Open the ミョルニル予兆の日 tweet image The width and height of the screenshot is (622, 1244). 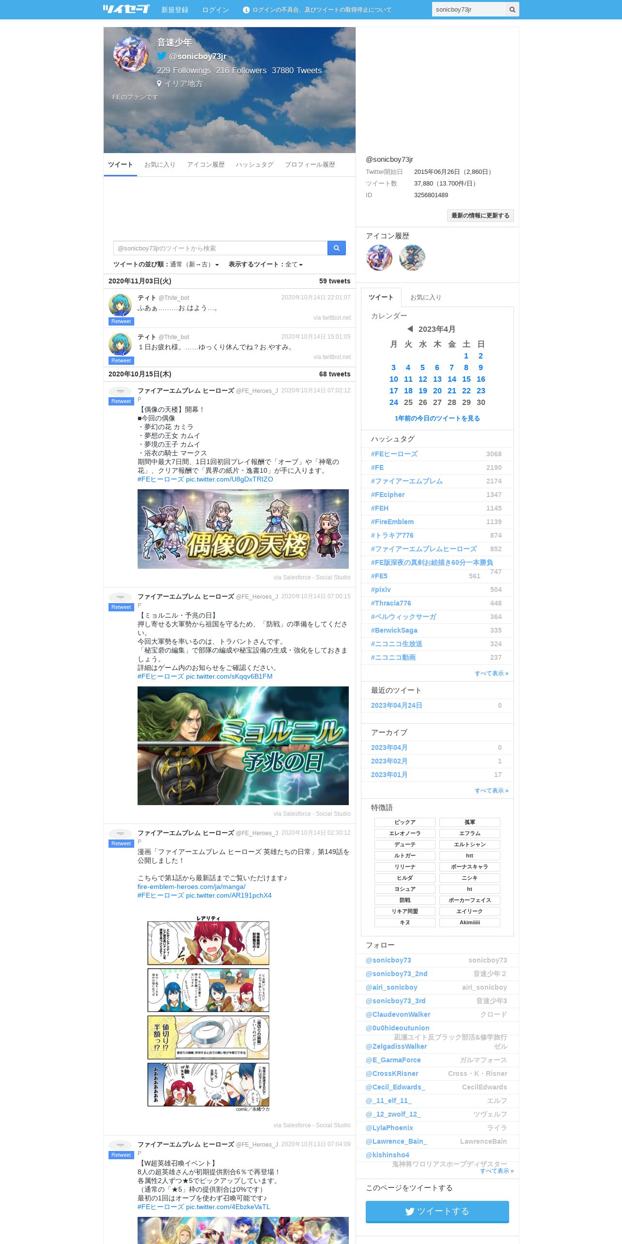pos(243,746)
